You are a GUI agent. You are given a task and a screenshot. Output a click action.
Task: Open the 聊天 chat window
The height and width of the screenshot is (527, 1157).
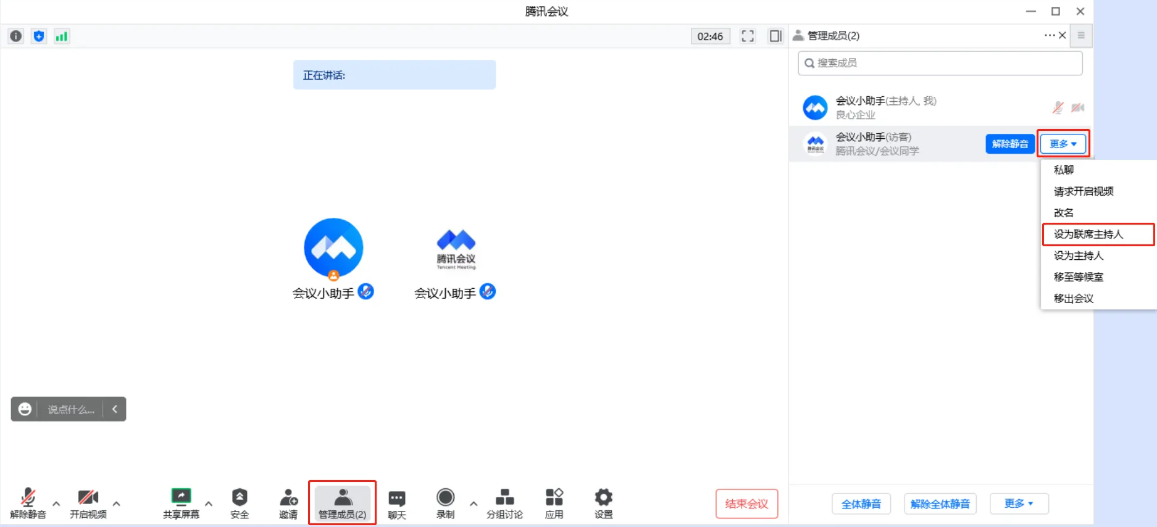[397, 504]
